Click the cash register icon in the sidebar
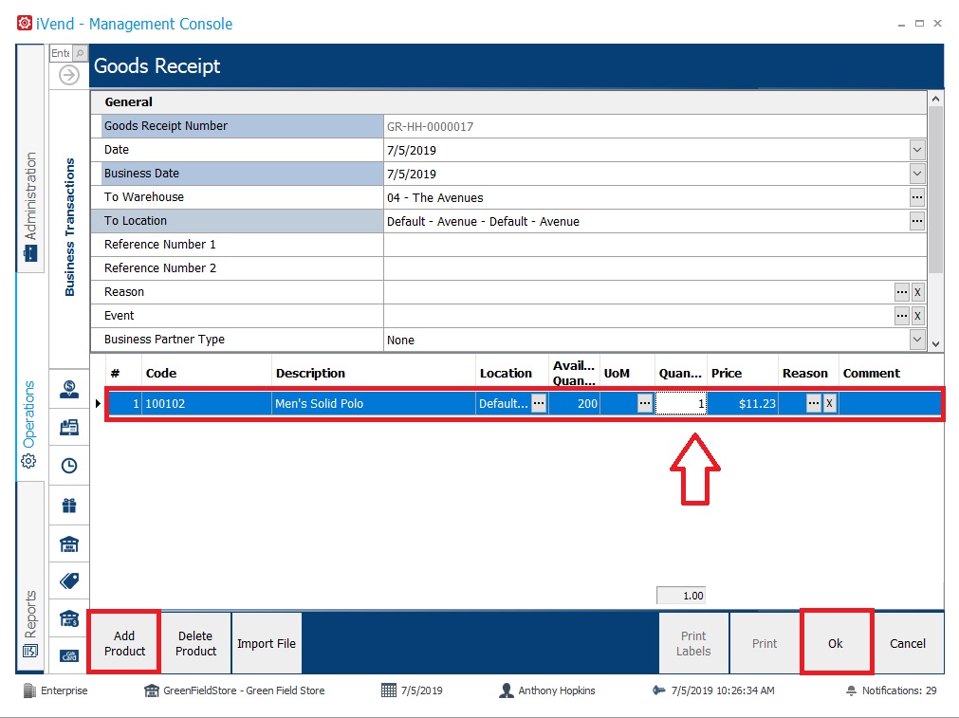Viewport: 959px width, 718px height. tap(69, 427)
